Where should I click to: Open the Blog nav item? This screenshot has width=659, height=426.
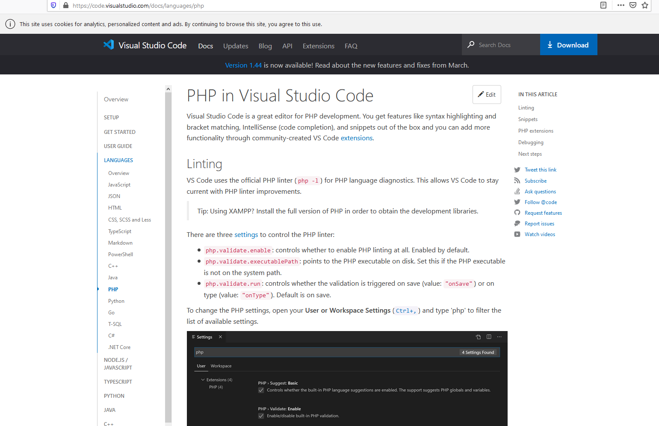tap(265, 46)
